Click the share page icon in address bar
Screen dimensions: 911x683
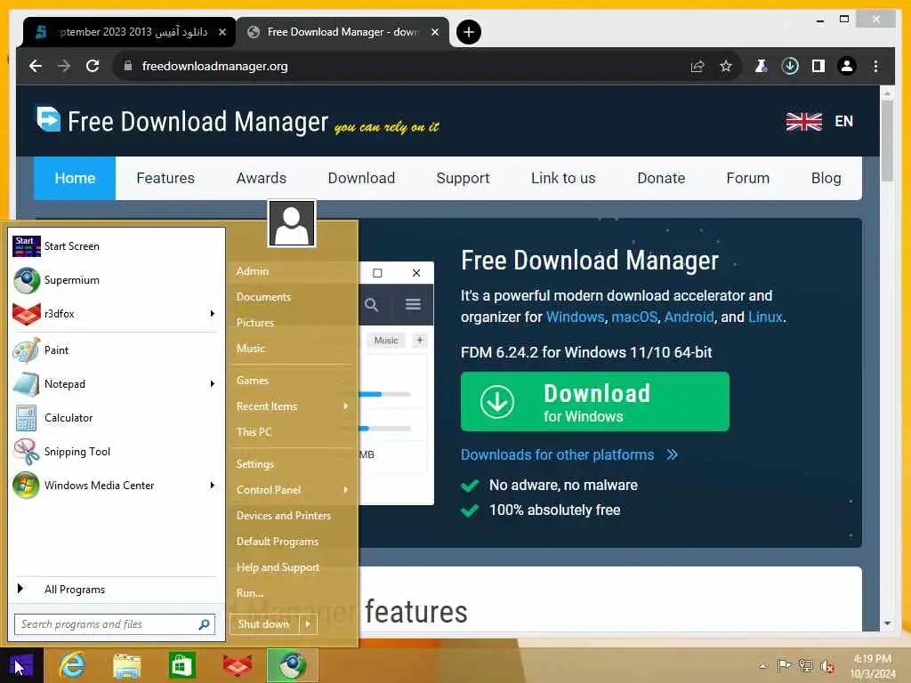pyautogui.click(x=697, y=66)
